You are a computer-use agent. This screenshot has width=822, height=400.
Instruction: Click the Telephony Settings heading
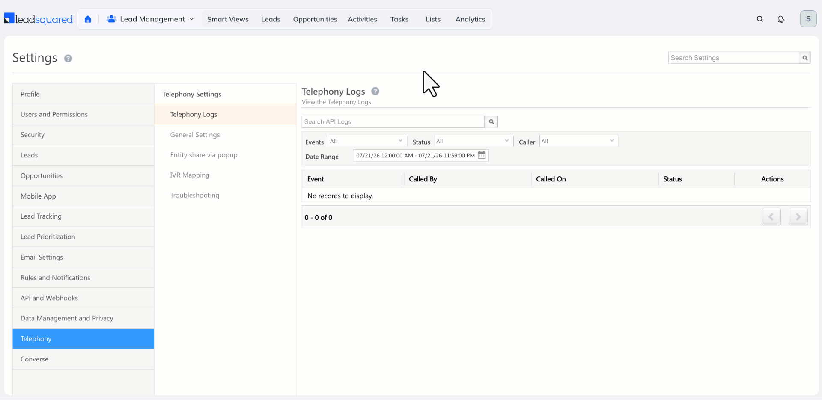point(192,94)
